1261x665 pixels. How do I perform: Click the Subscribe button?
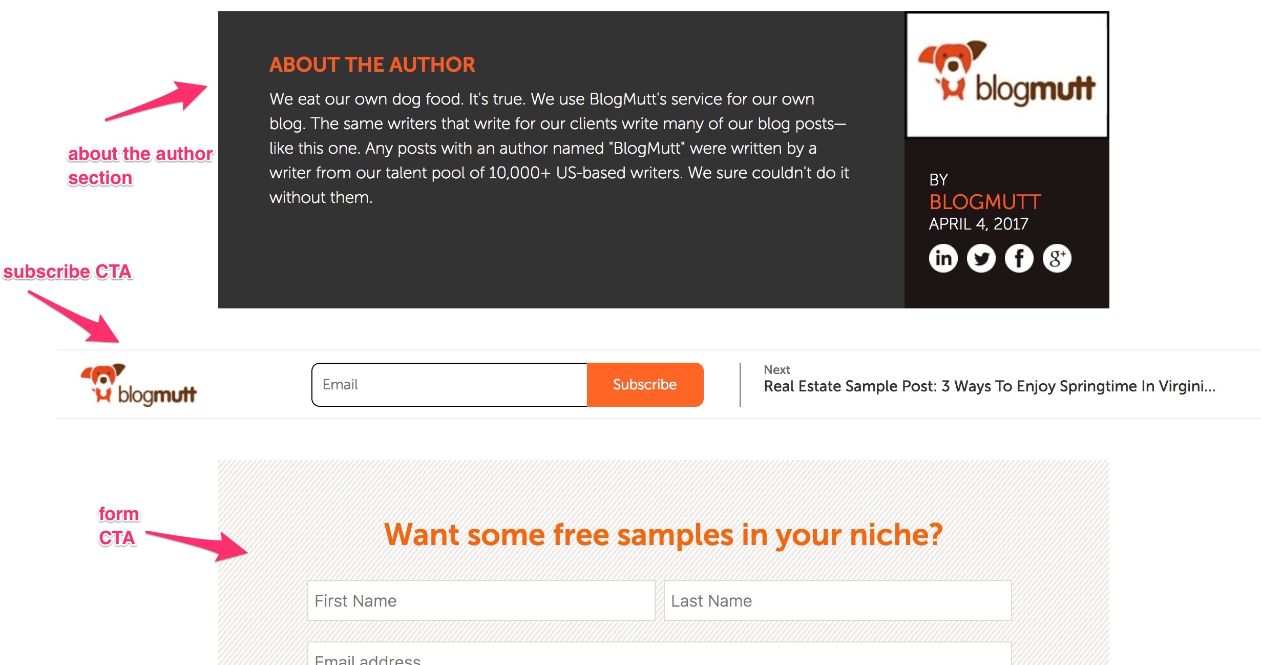[645, 384]
